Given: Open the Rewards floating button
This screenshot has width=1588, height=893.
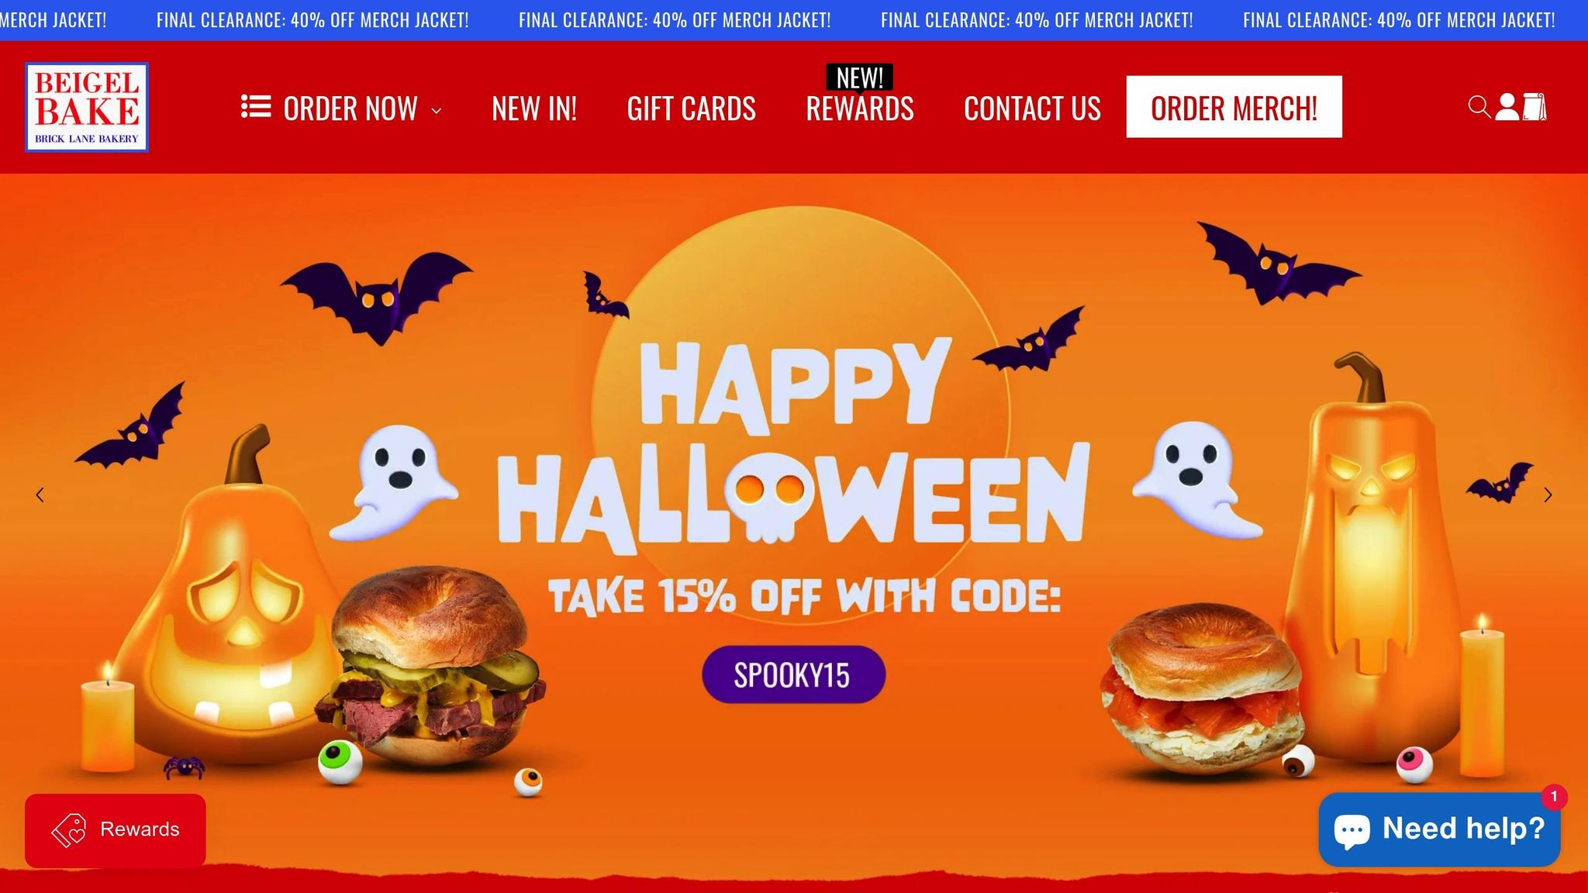Looking at the screenshot, I should pos(116,830).
